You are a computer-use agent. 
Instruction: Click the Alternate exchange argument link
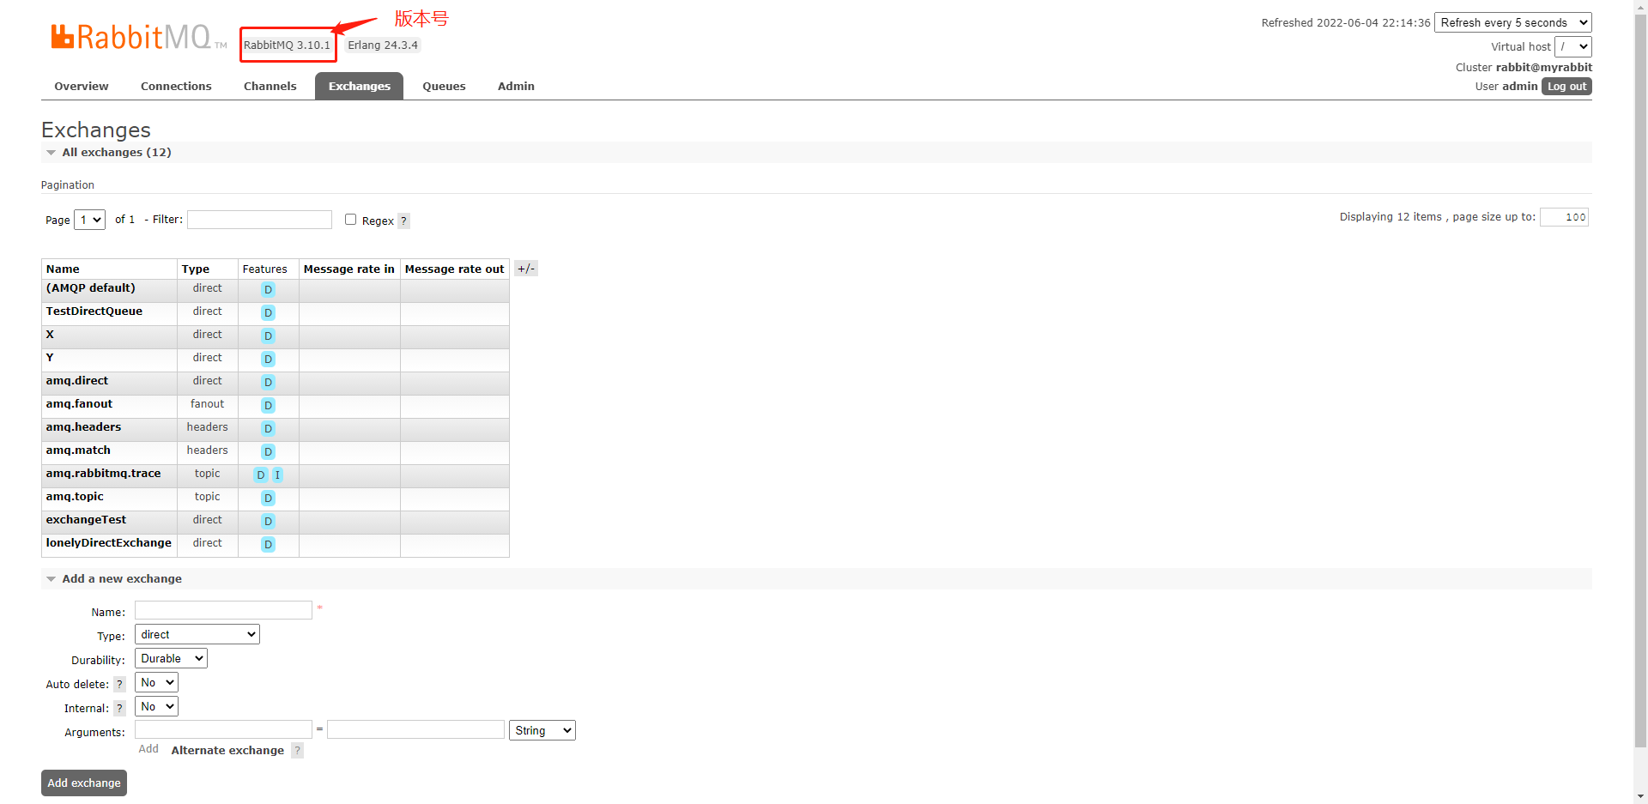click(x=227, y=751)
